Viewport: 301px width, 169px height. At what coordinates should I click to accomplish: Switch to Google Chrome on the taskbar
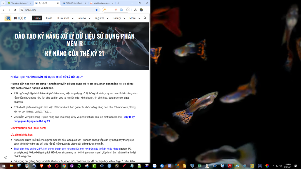point(64,166)
